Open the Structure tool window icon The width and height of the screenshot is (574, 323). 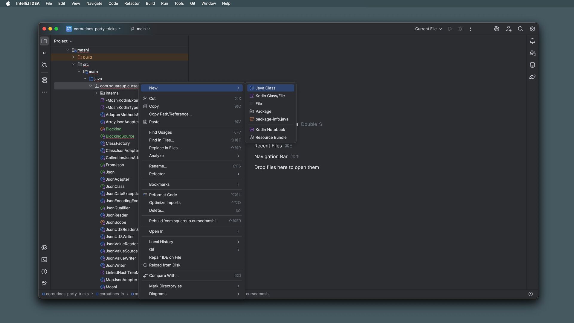tap(44, 80)
